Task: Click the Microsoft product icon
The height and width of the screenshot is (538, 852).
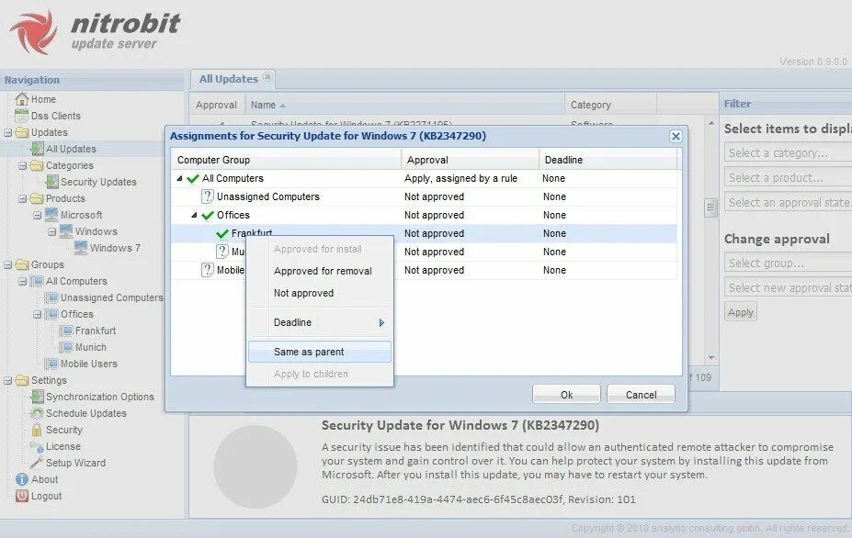Action: coord(51,215)
